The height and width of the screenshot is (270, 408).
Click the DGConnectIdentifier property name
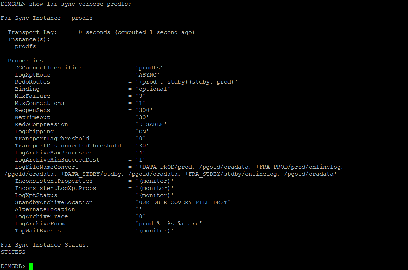coord(49,68)
